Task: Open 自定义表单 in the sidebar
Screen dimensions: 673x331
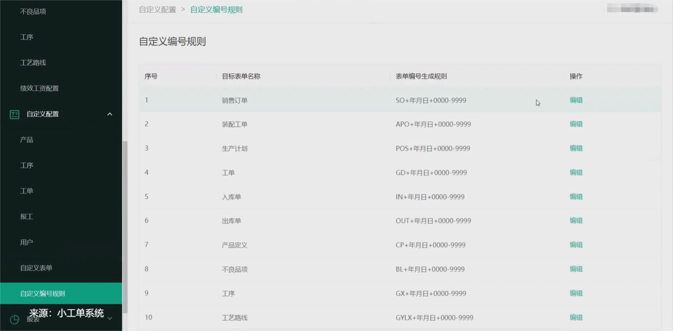Action: [36, 268]
